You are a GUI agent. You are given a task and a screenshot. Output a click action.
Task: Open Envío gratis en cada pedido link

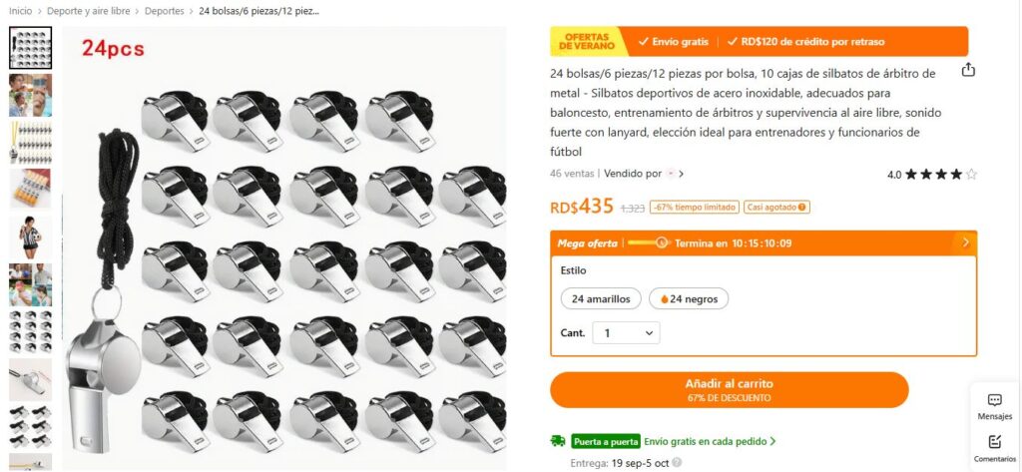710,441
